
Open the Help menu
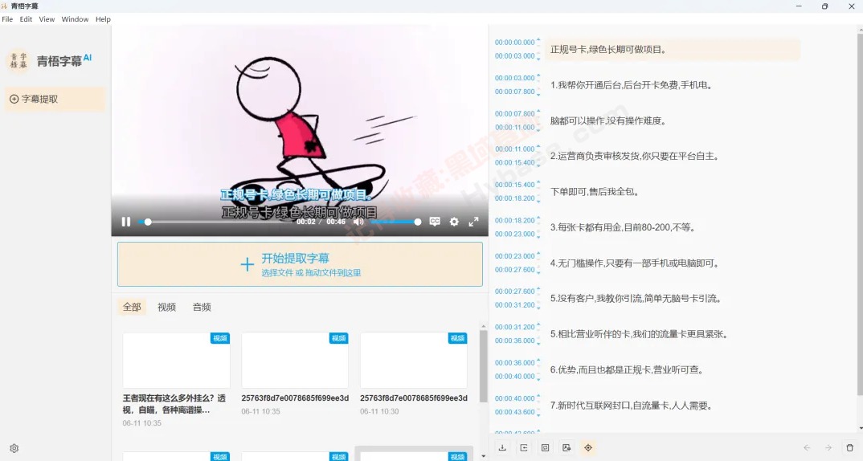103,19
